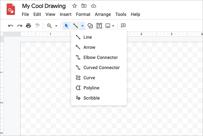Open the Format menu
This screenshot has width=203, height=136.
point(83,14)
